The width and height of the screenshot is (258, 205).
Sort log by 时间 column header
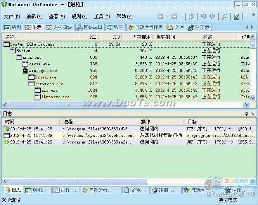[31, 122]
